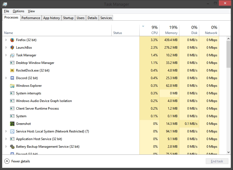Sort by the Status column header
The height and width of the screenshot is (170, 233).
coord(125,30)
